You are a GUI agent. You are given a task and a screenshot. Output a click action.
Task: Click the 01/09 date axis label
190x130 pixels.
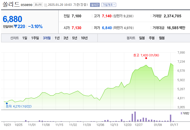click(158, 125)
